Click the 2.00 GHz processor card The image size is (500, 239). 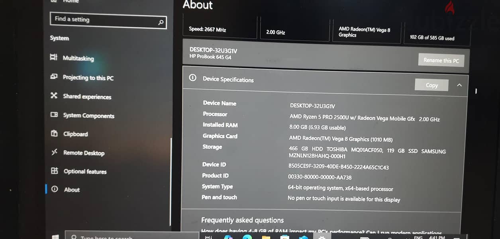pyautogui.click(x=294, y=29)
